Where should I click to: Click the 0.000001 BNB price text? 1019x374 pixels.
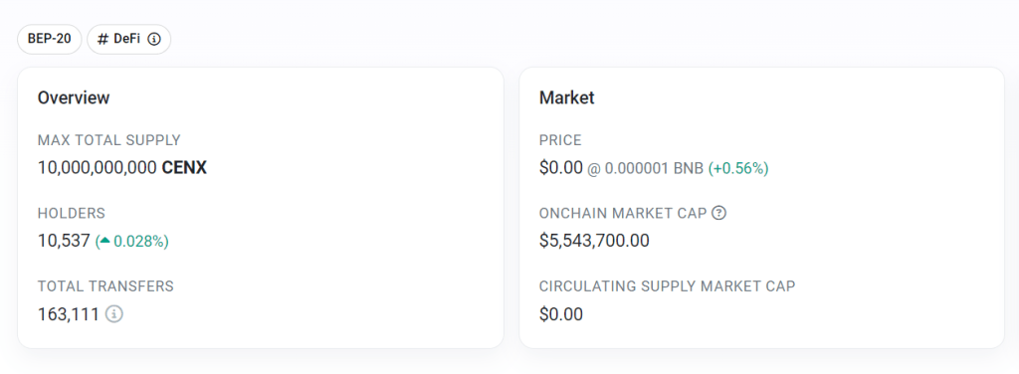[x=654, y=169]
